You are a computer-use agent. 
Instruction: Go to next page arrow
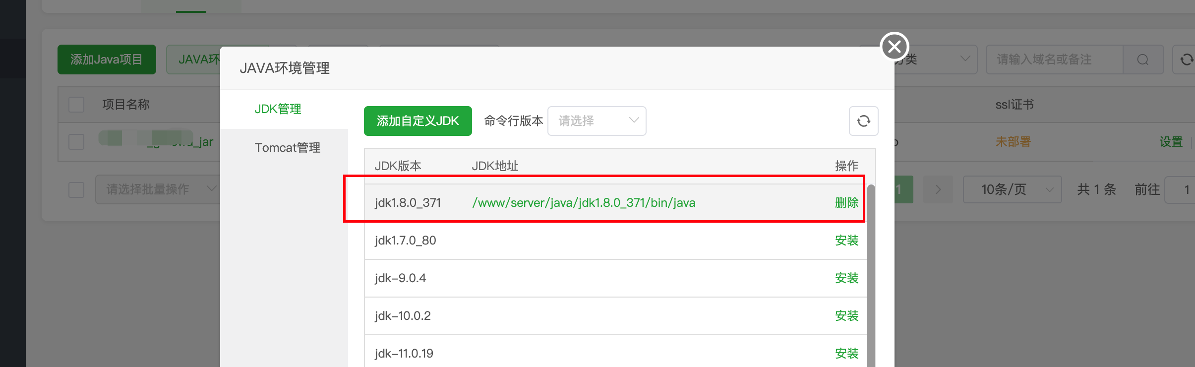click(x=938, y=189)
